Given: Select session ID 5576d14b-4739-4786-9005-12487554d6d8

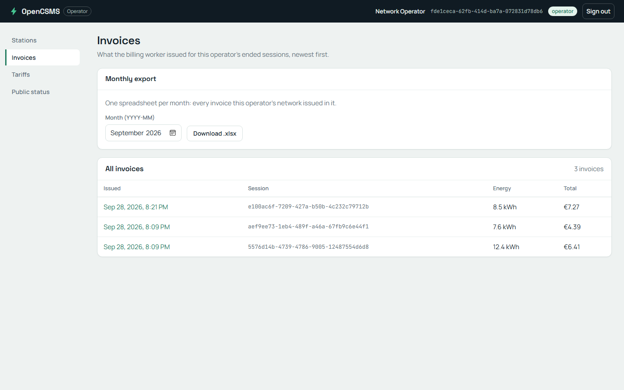Looking at the screenshot, I should (308, 247).
